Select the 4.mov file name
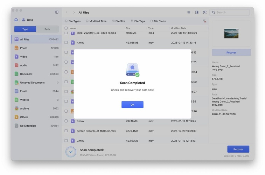 click(81, 43)
